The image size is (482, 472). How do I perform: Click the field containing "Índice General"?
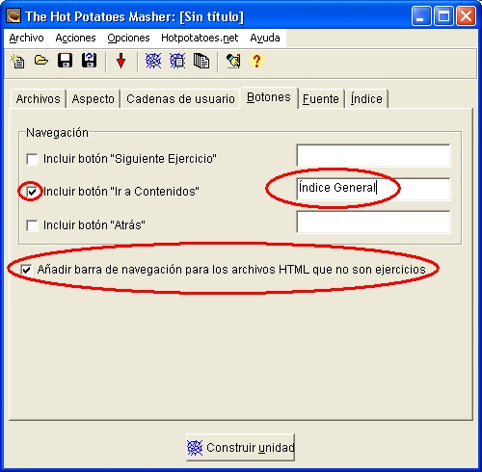373,189
